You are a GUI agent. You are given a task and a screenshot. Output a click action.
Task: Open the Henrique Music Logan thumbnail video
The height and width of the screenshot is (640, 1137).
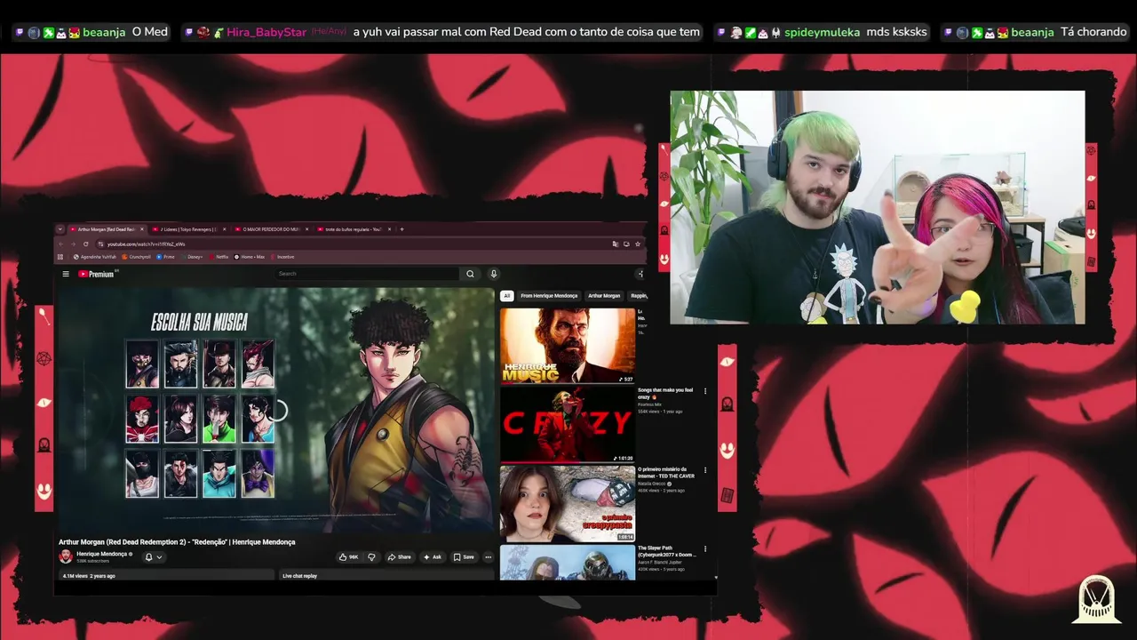(568, 345)
